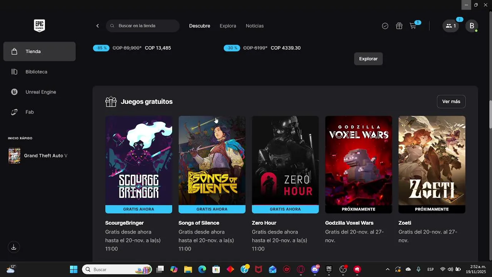Viewport: 492px width, 277px height.
Task: Open the friends list icon
Action: 450,26
